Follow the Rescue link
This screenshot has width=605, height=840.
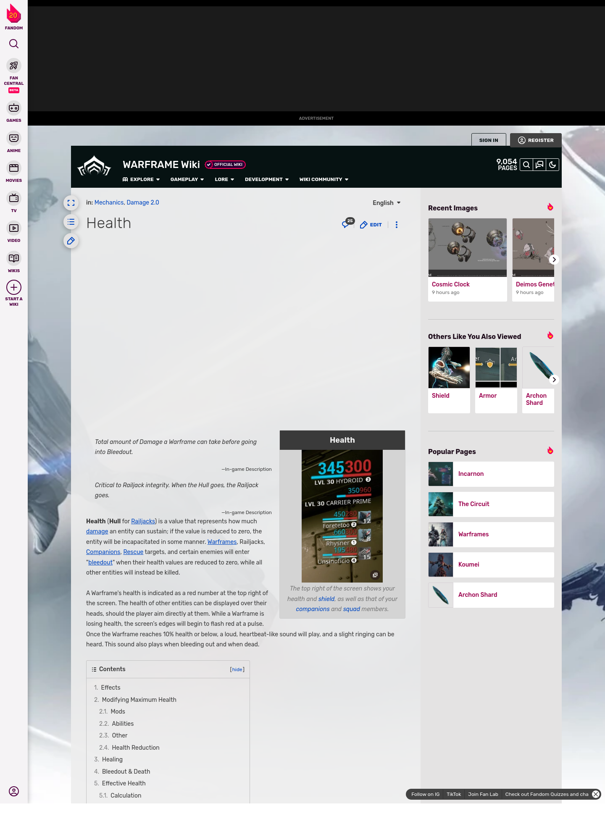point(133,552)
